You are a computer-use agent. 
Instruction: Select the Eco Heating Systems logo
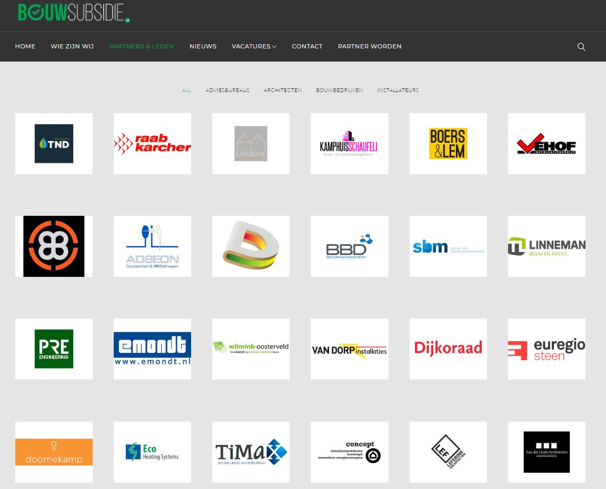coord(152,452)
